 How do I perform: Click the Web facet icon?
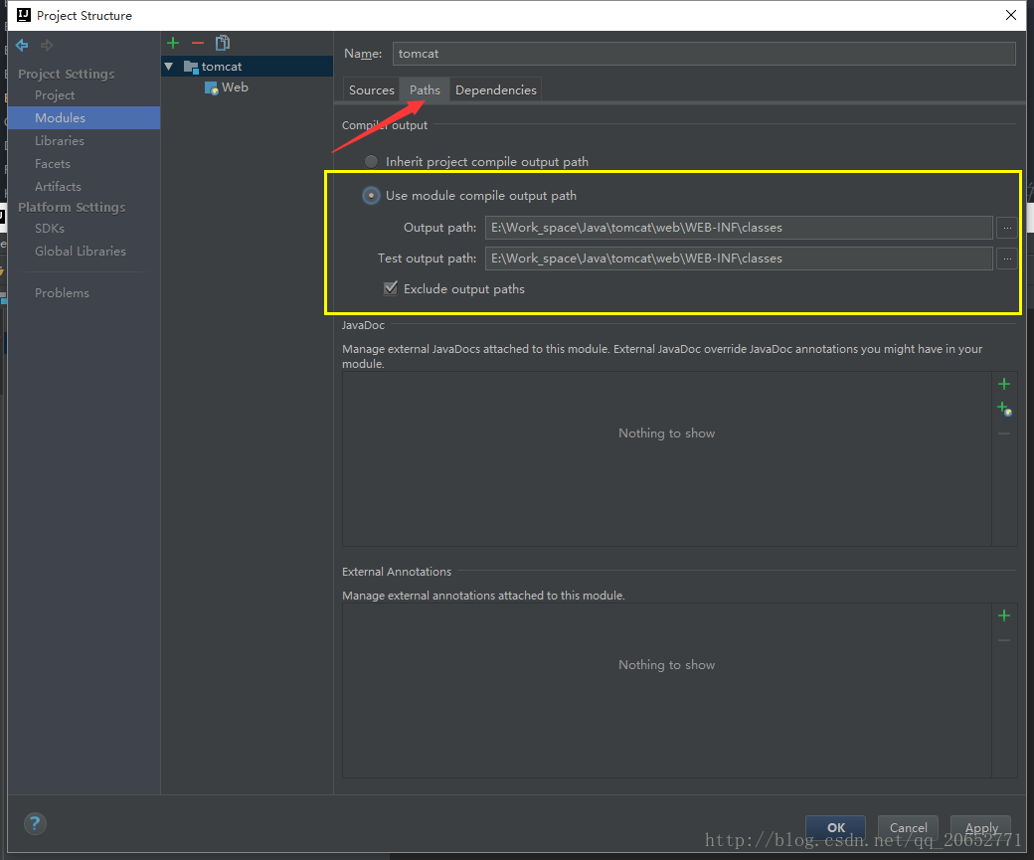(x=211, y=87)
